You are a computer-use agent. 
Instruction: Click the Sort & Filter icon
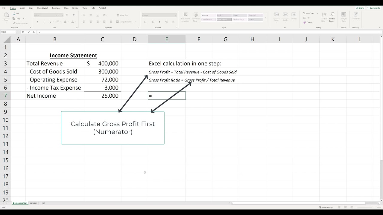pos(324,15)
